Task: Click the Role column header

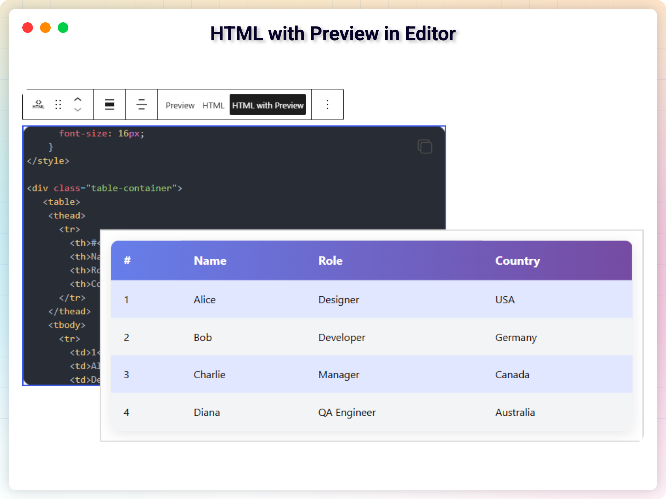Action: click(330, 260)
